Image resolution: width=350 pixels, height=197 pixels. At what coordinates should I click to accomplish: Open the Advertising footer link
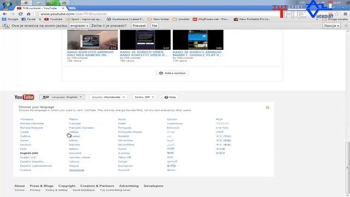coord(129,186)
